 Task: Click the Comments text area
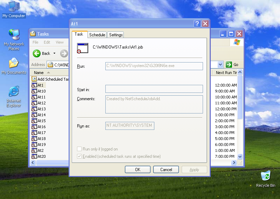click(x=154, y=104)
